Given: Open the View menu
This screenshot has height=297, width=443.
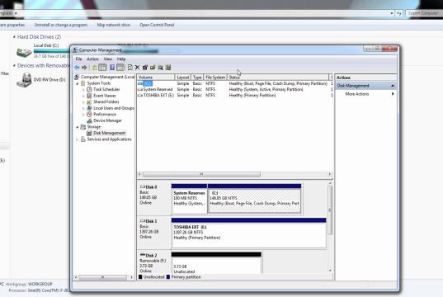Looking at the screenshot, I should tap(107, 59).
